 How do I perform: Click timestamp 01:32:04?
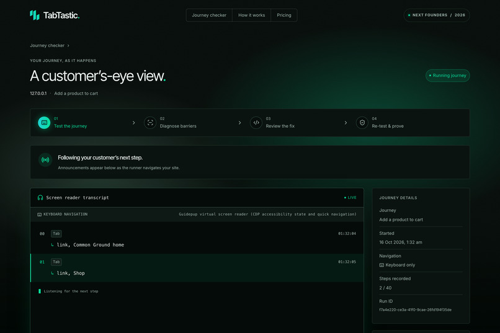(347, 234)
